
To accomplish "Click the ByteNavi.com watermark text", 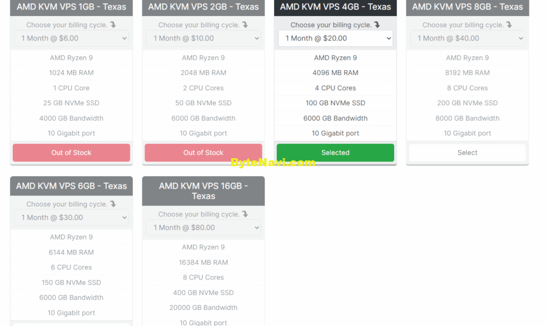I will click(x=273, y=162).
